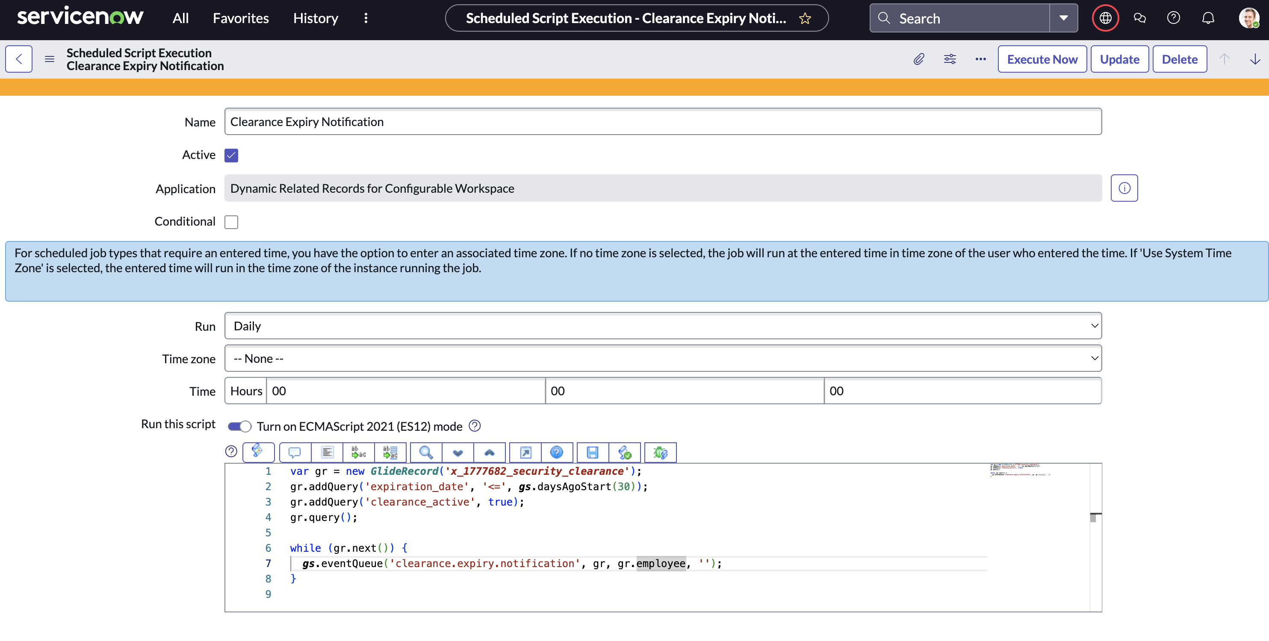The image size is (1269, 641).
Task: Attach a file using the paperclip icon
Action: [x=919, y=59]
